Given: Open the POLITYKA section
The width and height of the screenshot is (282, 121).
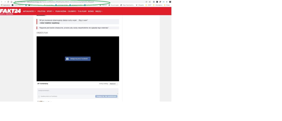Looking at the screenshot, I should tap(41, 11).
